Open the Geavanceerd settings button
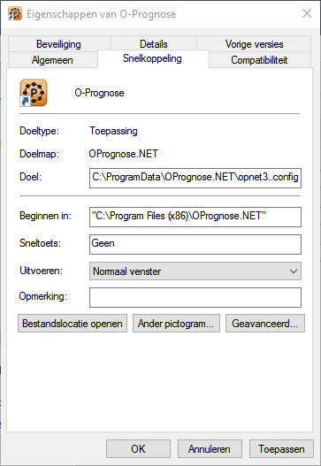 pyautogui.click(x=265, y=324)
